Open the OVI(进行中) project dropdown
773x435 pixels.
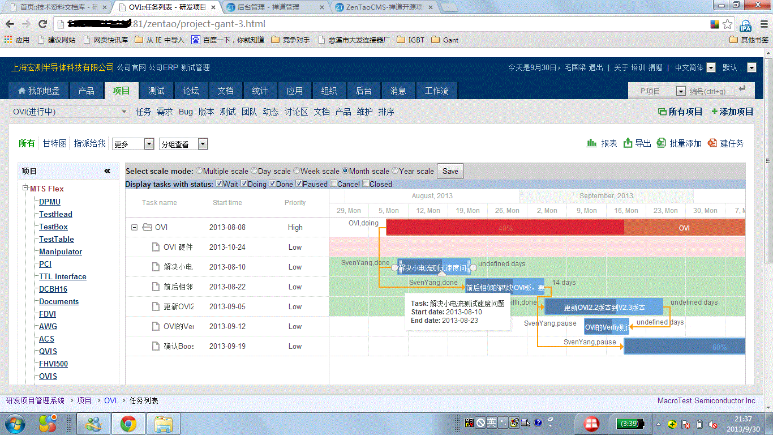tap(70, 112)
